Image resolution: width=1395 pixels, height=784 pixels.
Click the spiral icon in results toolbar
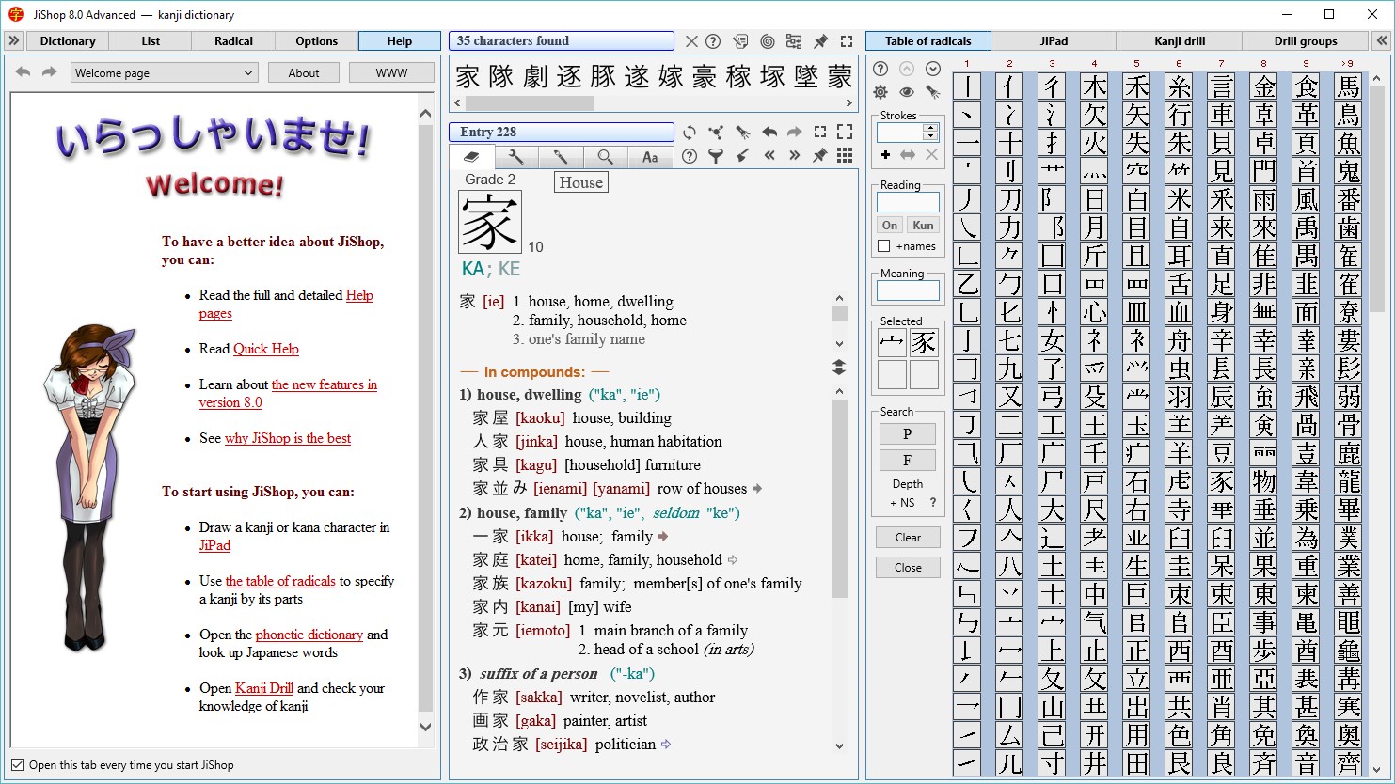click(768, 41)
